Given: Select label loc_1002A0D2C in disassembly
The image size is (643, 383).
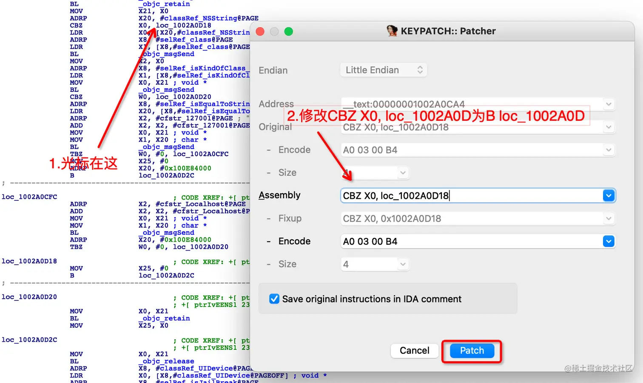Looking at the screenshot, I should pyautogui.click(x=29, y=340).
